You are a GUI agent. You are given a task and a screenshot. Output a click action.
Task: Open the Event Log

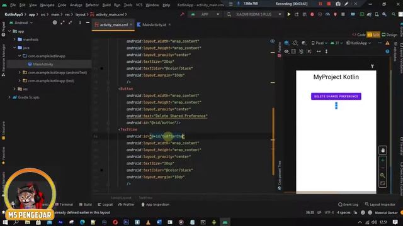pos(348,205)
